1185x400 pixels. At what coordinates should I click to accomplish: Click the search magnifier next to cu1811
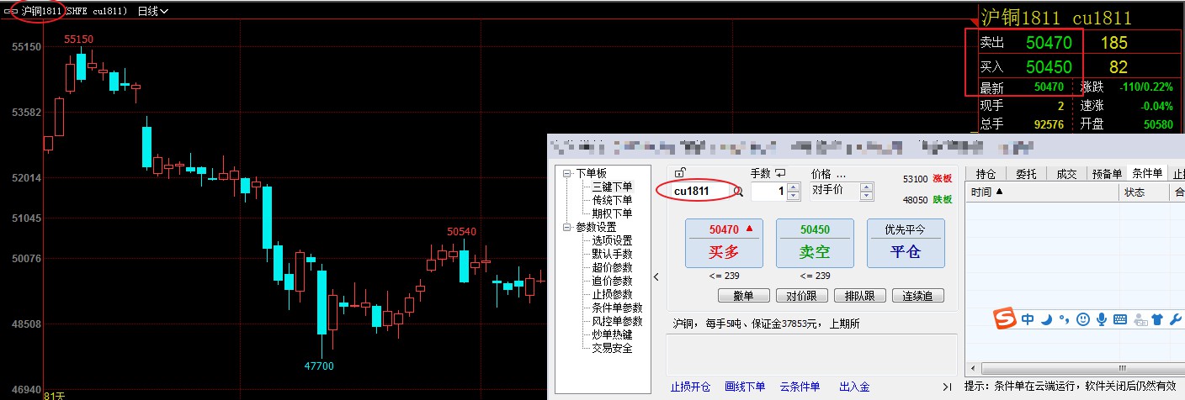(738, 192)
